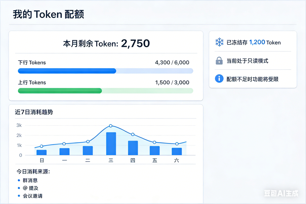Click the 3k y-axis label
Image resolution: width=306 pixels, height=204 pixels.
click(19, 125)
